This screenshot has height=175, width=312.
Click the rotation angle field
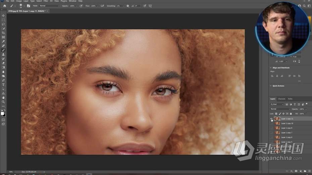point(281,62)
